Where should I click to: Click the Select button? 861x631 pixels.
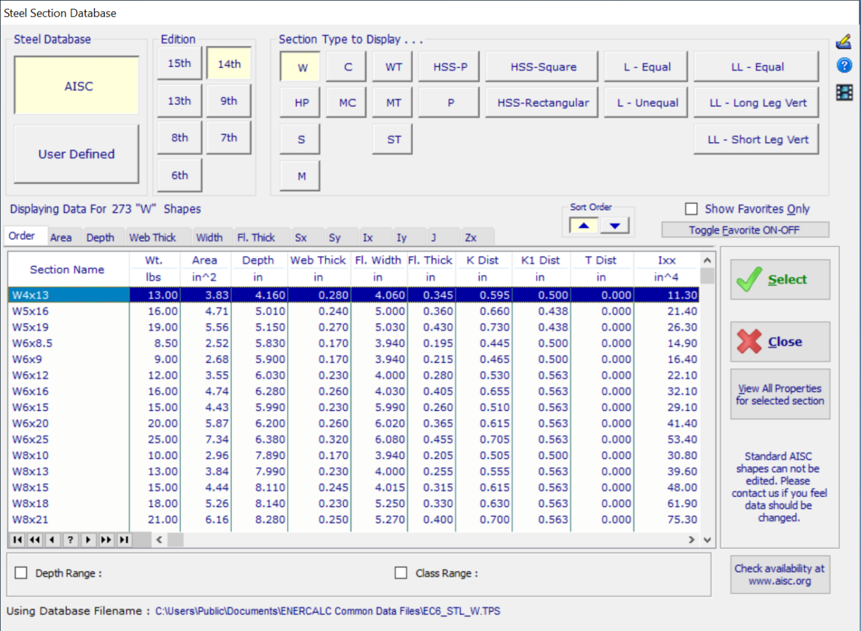pos(780,279)
